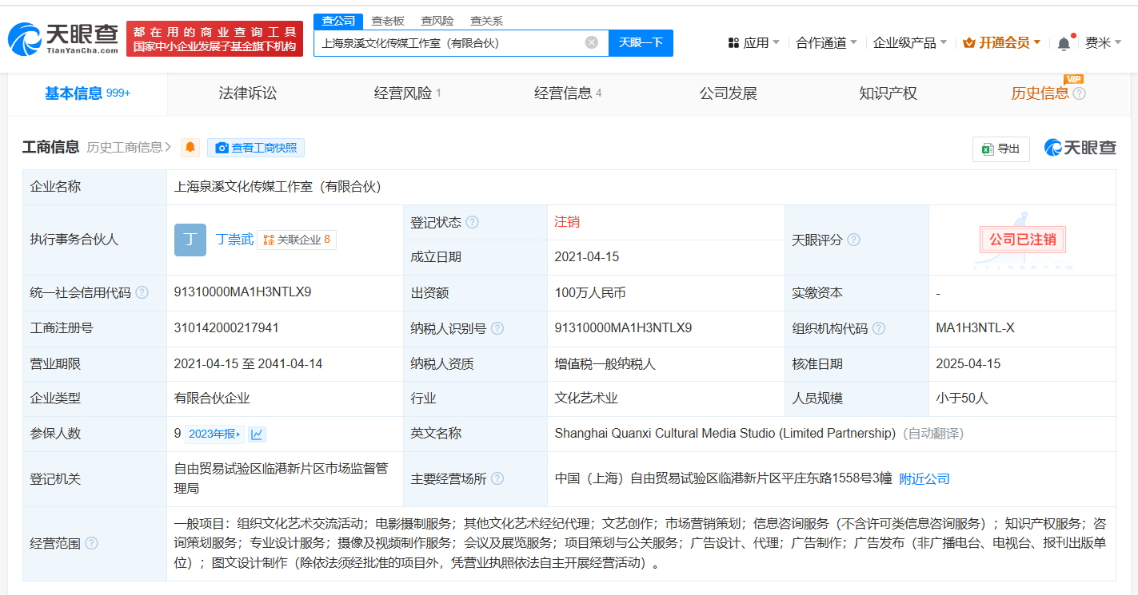Click the company name search input field

coord(448,43)
